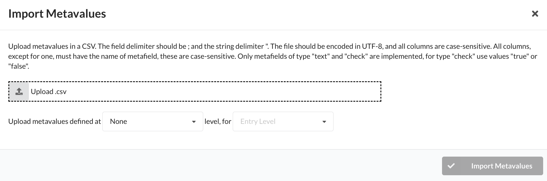Viewport: 547px width, 181px height.
Task: Click the 'Upload .csv' text
Action: [48, 91]
